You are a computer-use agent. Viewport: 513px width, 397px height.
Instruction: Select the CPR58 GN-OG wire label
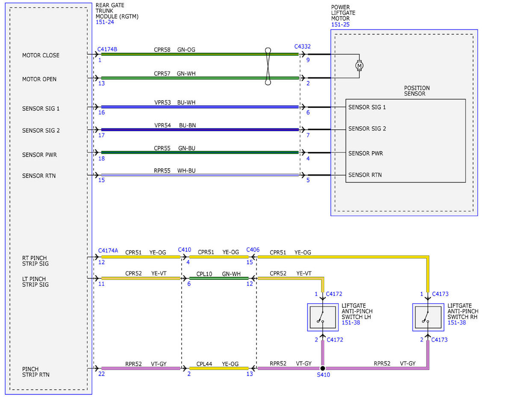[x=174, y=50]
